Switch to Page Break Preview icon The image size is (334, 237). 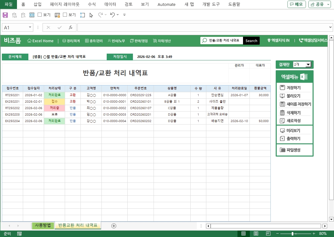(x=268, y=234)
